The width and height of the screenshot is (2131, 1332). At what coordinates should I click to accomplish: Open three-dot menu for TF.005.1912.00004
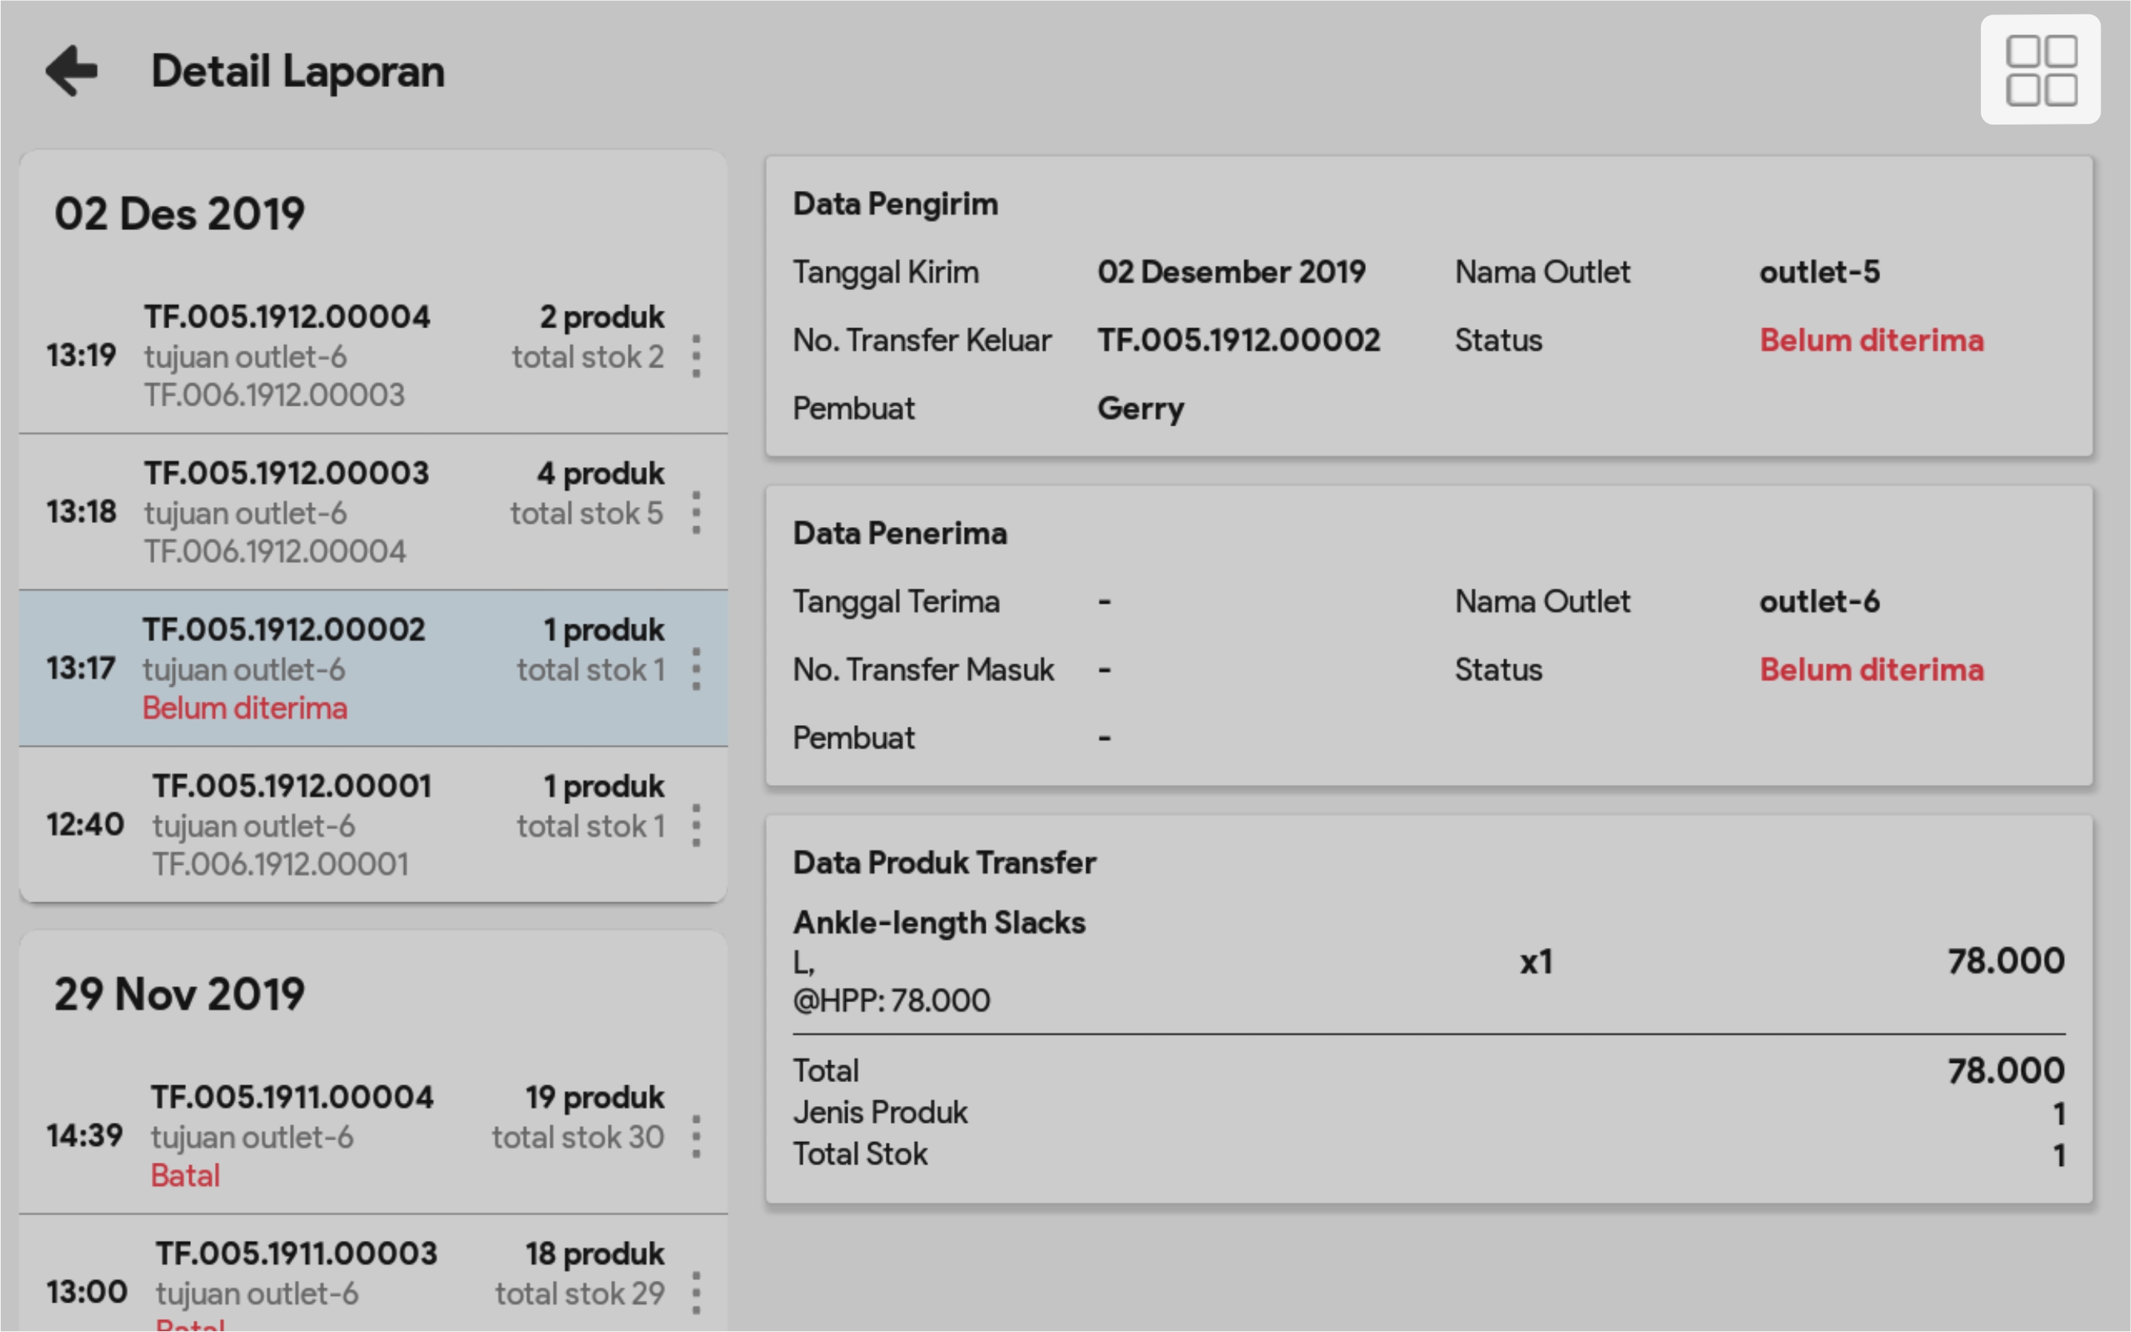tap(696, 356)
